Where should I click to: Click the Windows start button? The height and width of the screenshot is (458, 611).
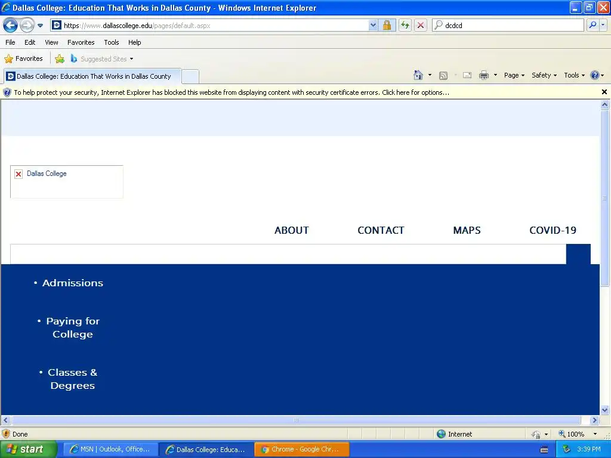click(29, 450)
